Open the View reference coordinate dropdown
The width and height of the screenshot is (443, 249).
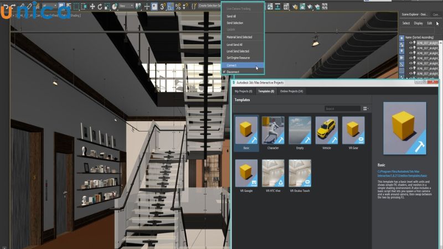(x=126, y=7)
